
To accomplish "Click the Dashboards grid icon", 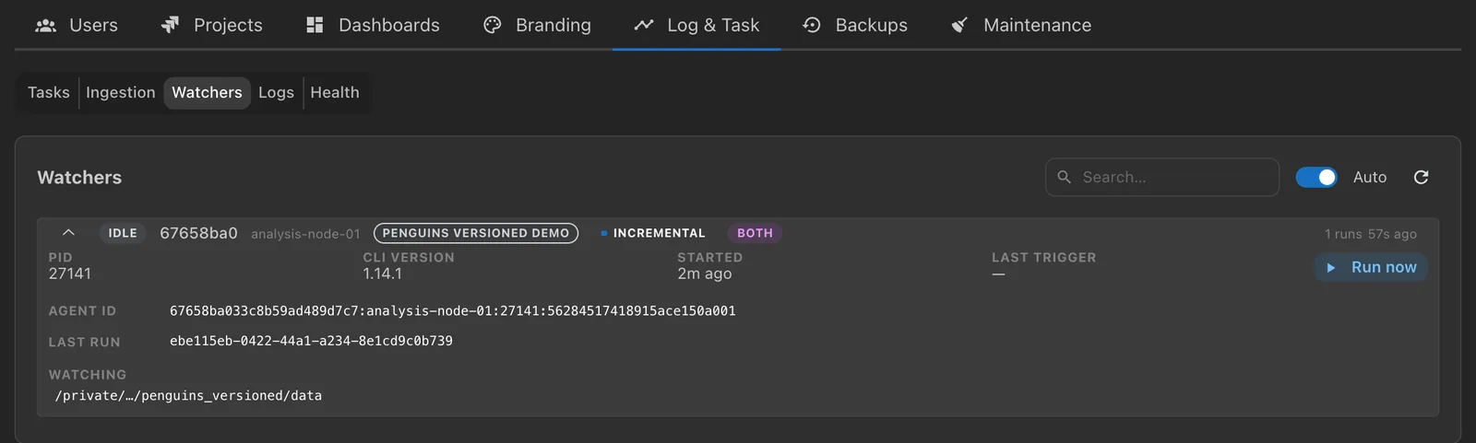I will pyautogui.click(x=315, y=25).
